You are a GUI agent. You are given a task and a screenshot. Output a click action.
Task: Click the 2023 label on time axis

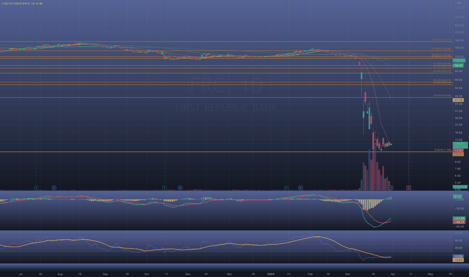(x=271, y=274)
